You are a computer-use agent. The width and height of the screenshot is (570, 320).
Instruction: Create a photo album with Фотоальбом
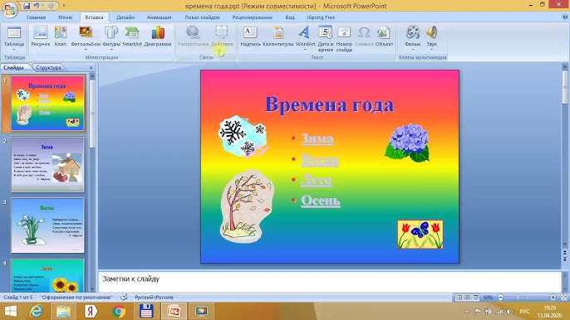(x=86, y=38)
